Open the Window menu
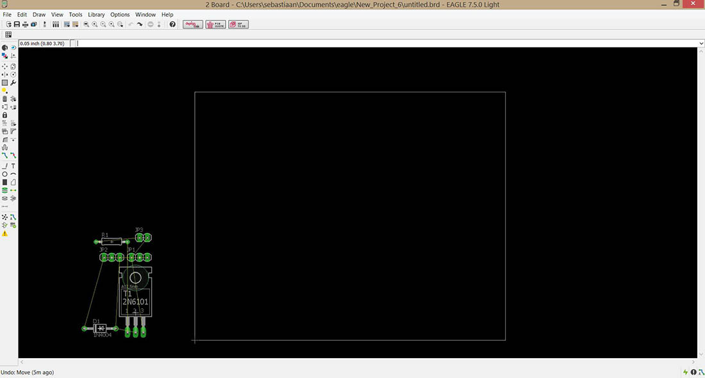The image size is (705, 378). (x=145, y=14)
